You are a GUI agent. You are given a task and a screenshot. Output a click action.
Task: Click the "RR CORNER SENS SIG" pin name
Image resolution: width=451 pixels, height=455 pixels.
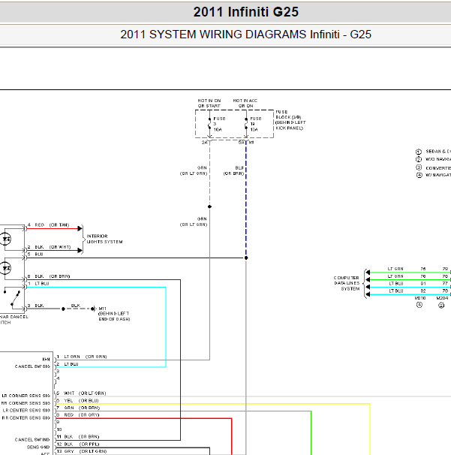click(26, 403)
